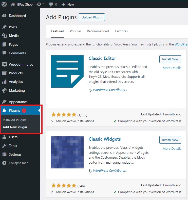Open the comments bubble icon in admin bar

[51, 5]
